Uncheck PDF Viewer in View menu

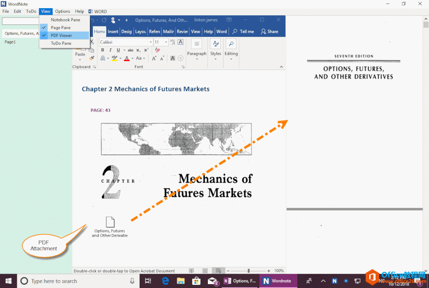[61, 35]
